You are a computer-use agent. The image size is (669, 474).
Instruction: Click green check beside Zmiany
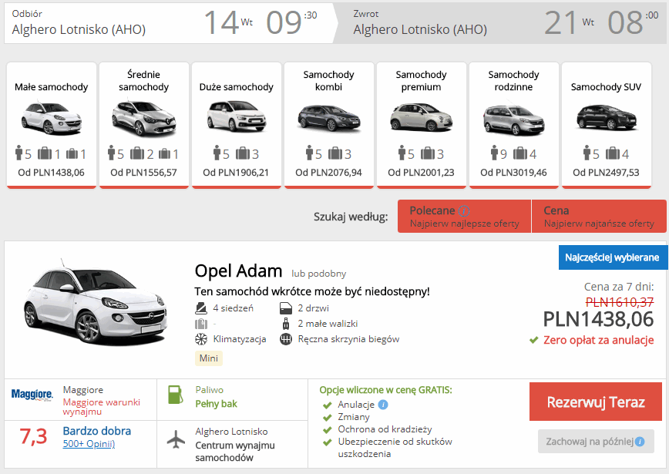click(328, 418)
